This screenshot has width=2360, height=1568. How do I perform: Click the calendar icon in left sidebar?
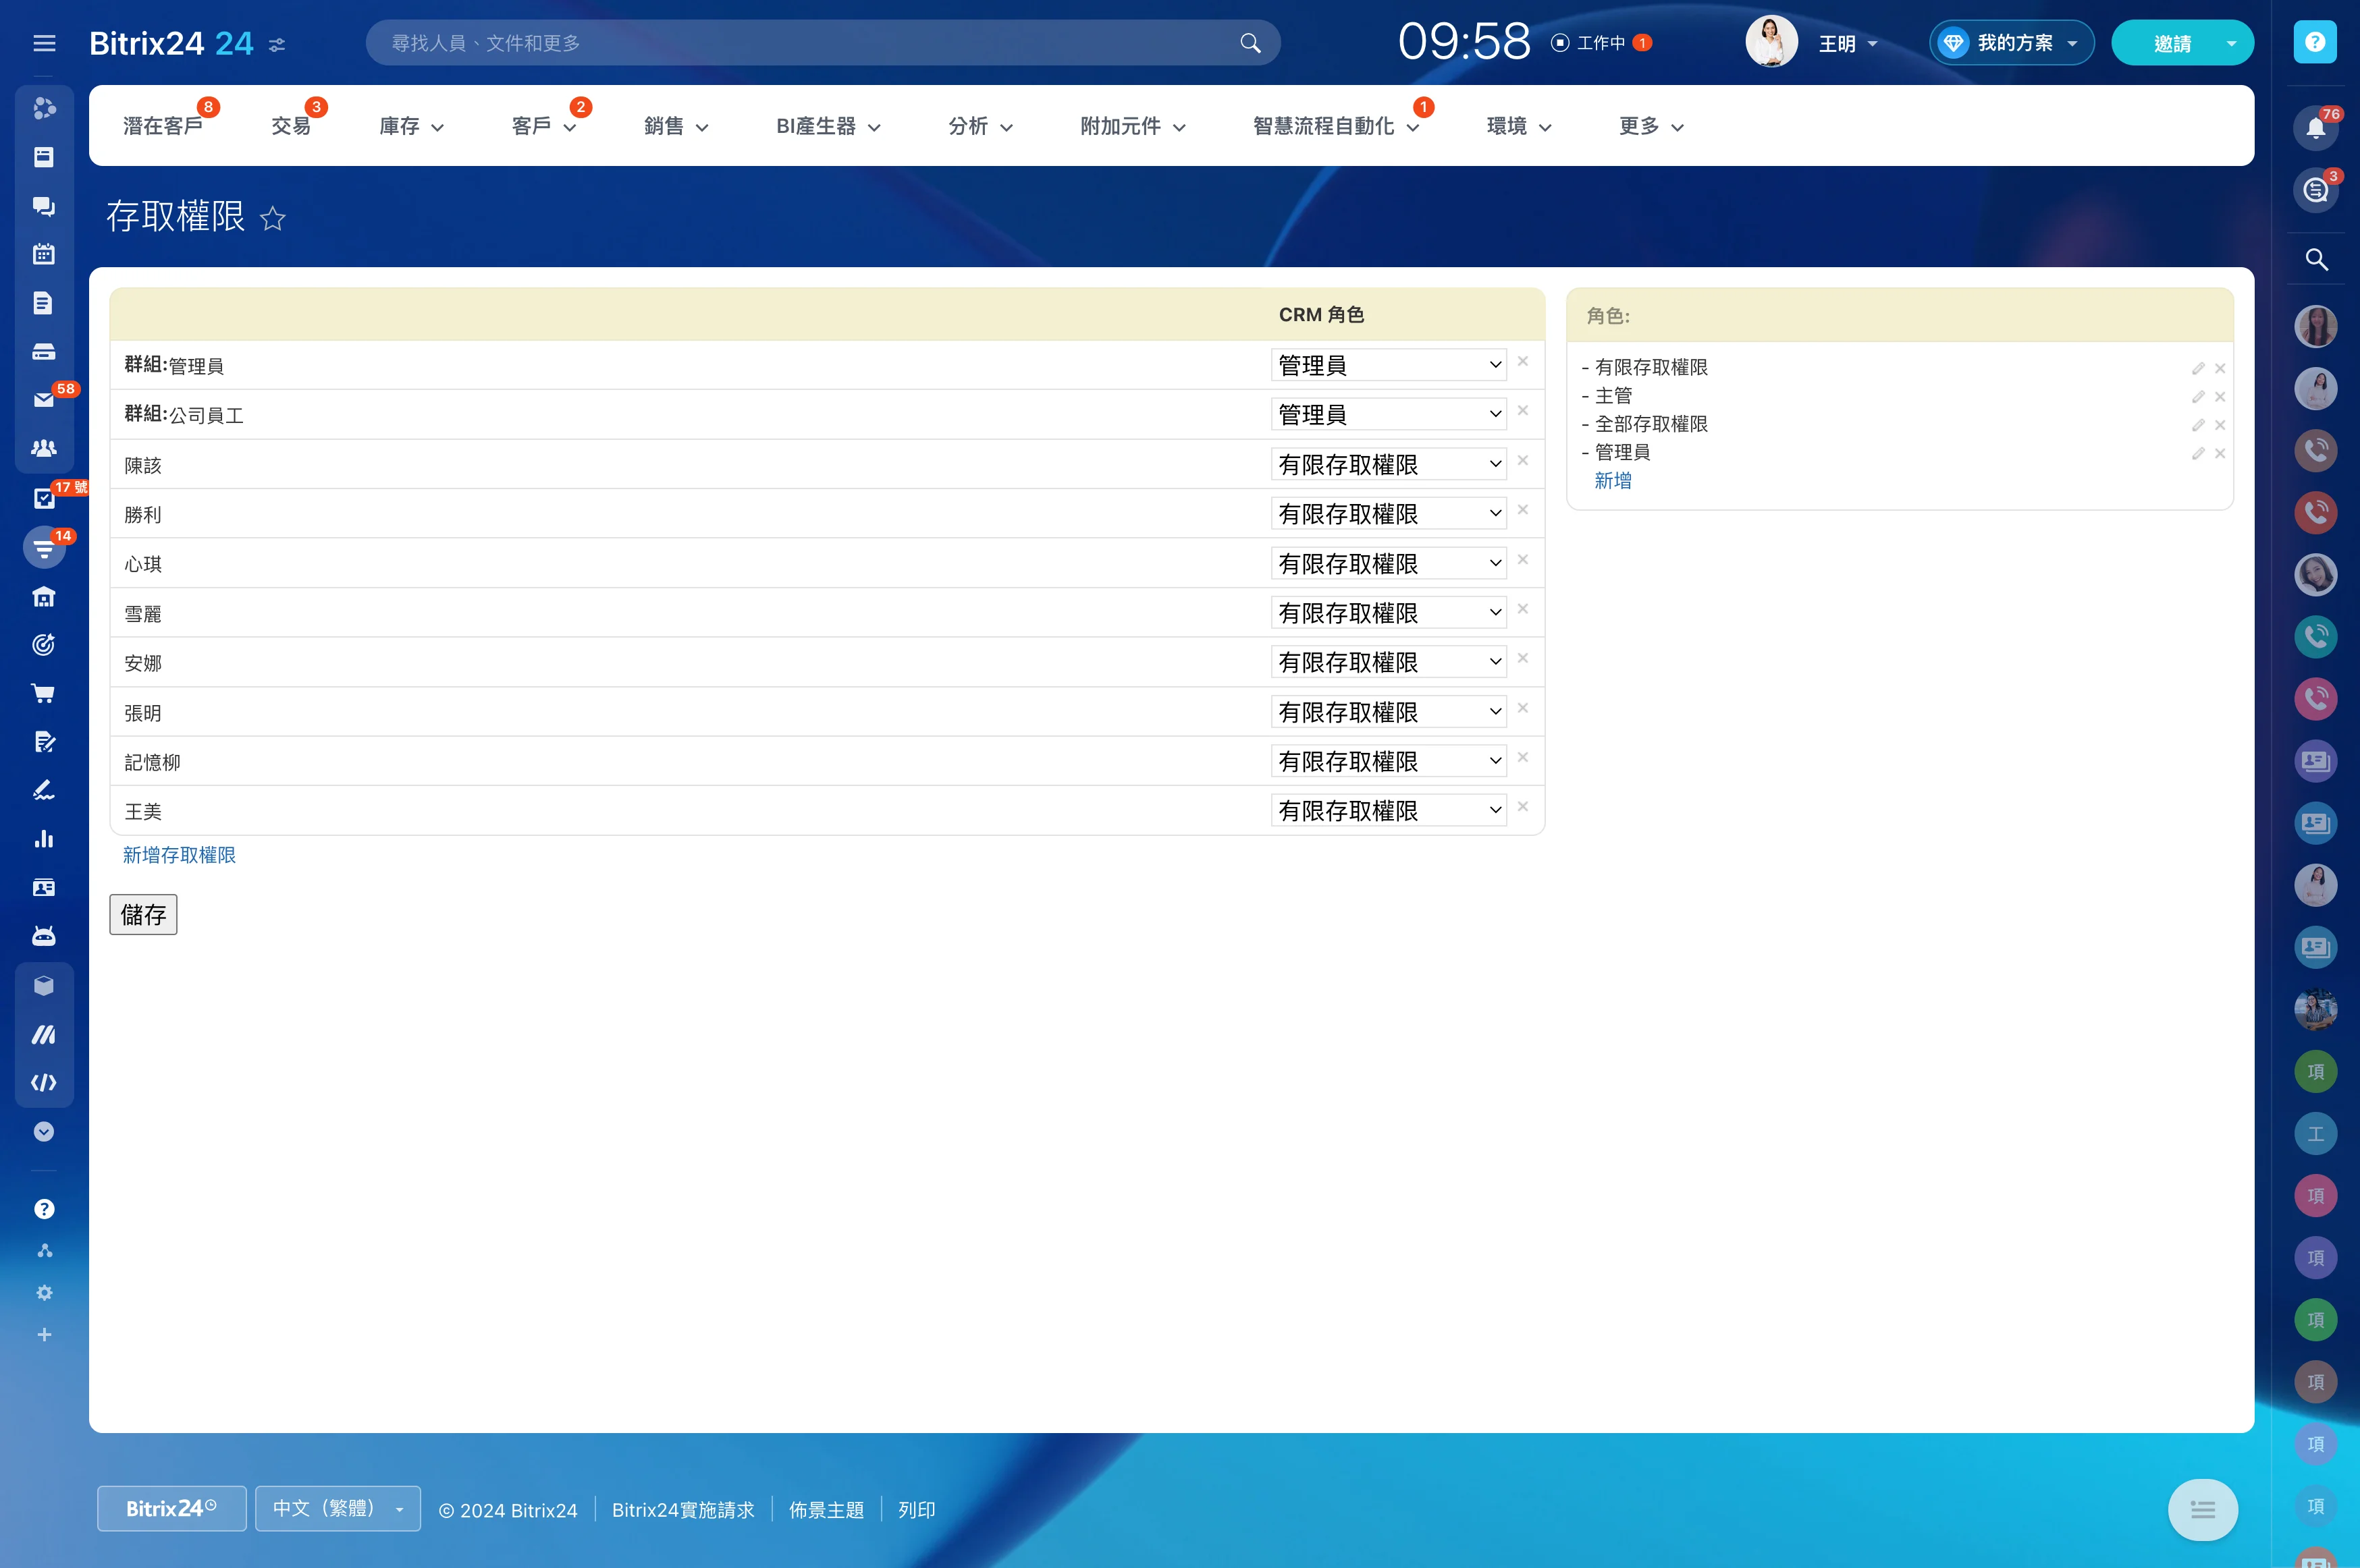coord(44,254)
